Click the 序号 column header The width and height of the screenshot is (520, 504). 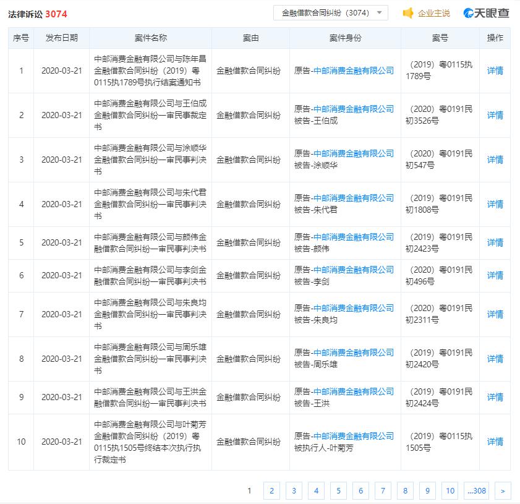click(21, 38)
